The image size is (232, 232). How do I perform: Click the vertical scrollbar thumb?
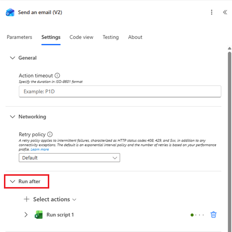coord(230,142)
